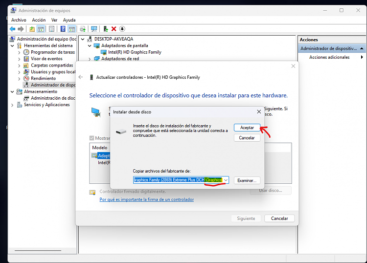Collapse the Almacenamiento tree node

coord(12,91)
